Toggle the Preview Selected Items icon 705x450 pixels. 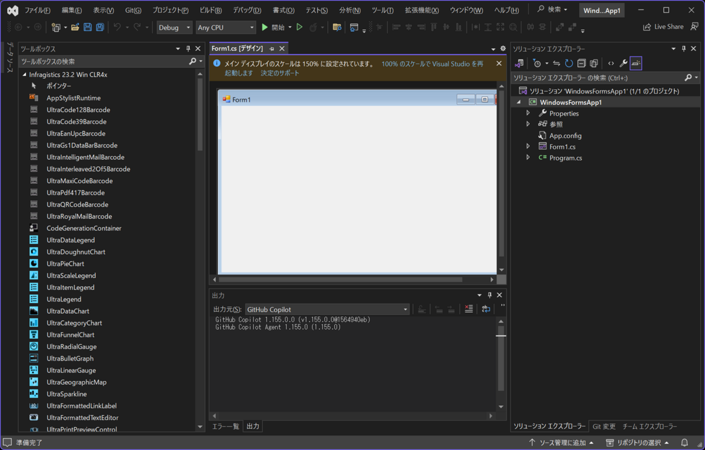tap(636, 63)
